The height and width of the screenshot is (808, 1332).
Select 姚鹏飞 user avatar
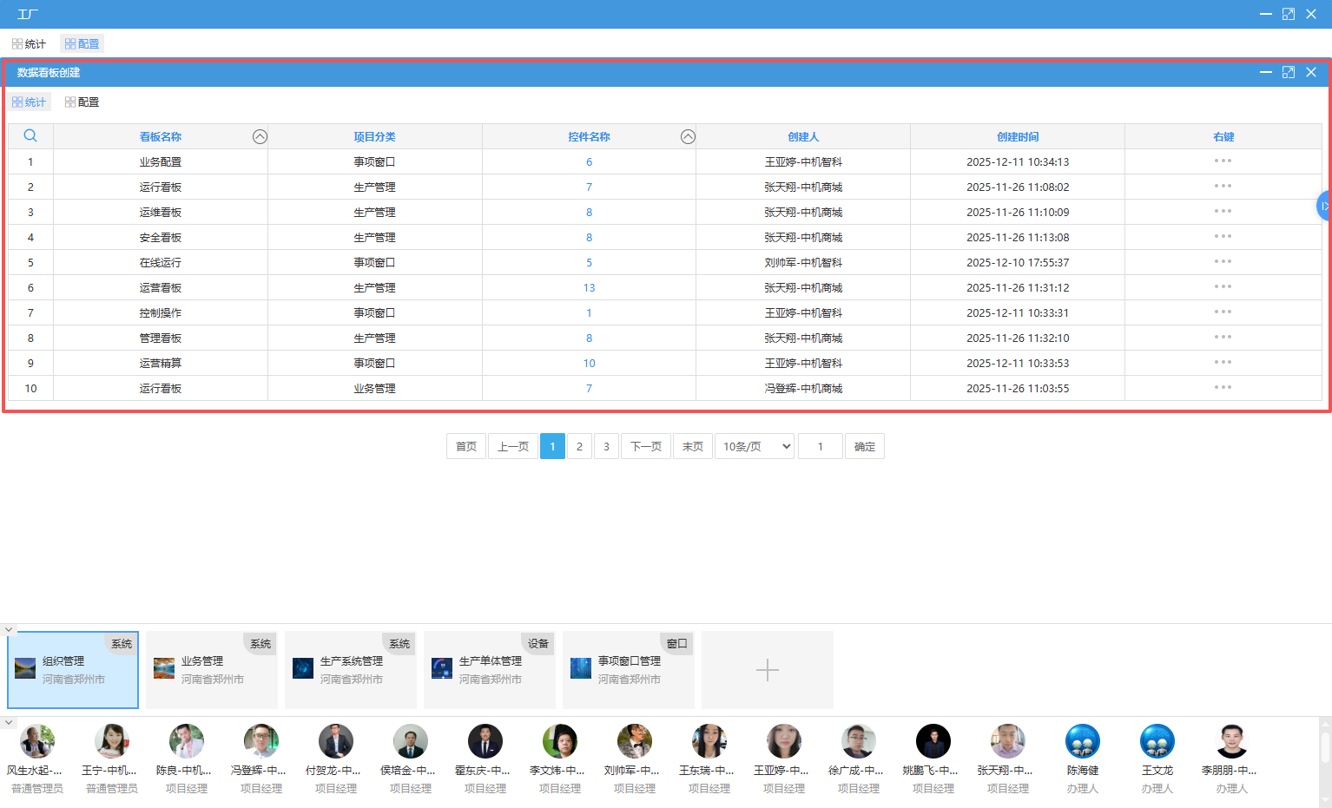[933, 742]
